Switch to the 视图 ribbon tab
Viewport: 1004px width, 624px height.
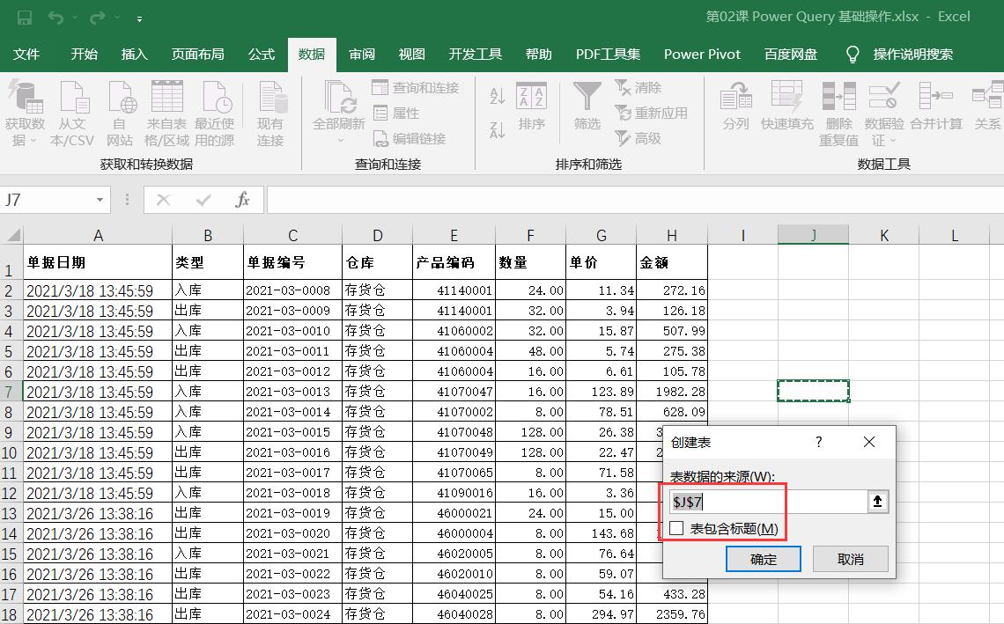point(411,55)
